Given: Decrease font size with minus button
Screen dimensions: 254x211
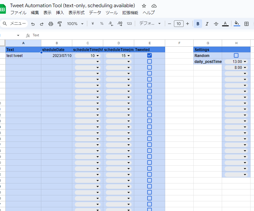Looking at the screenshot, I should coord(170,24).
